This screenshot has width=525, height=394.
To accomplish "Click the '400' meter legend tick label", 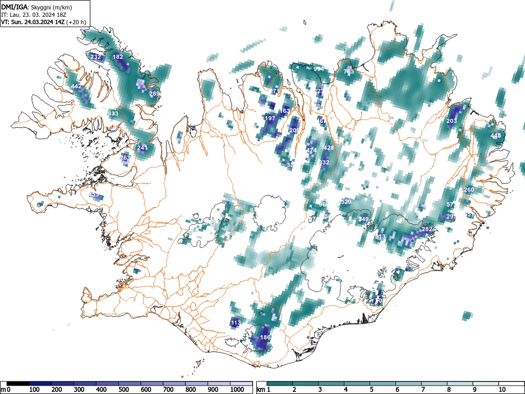I will (x=101, y=390).
